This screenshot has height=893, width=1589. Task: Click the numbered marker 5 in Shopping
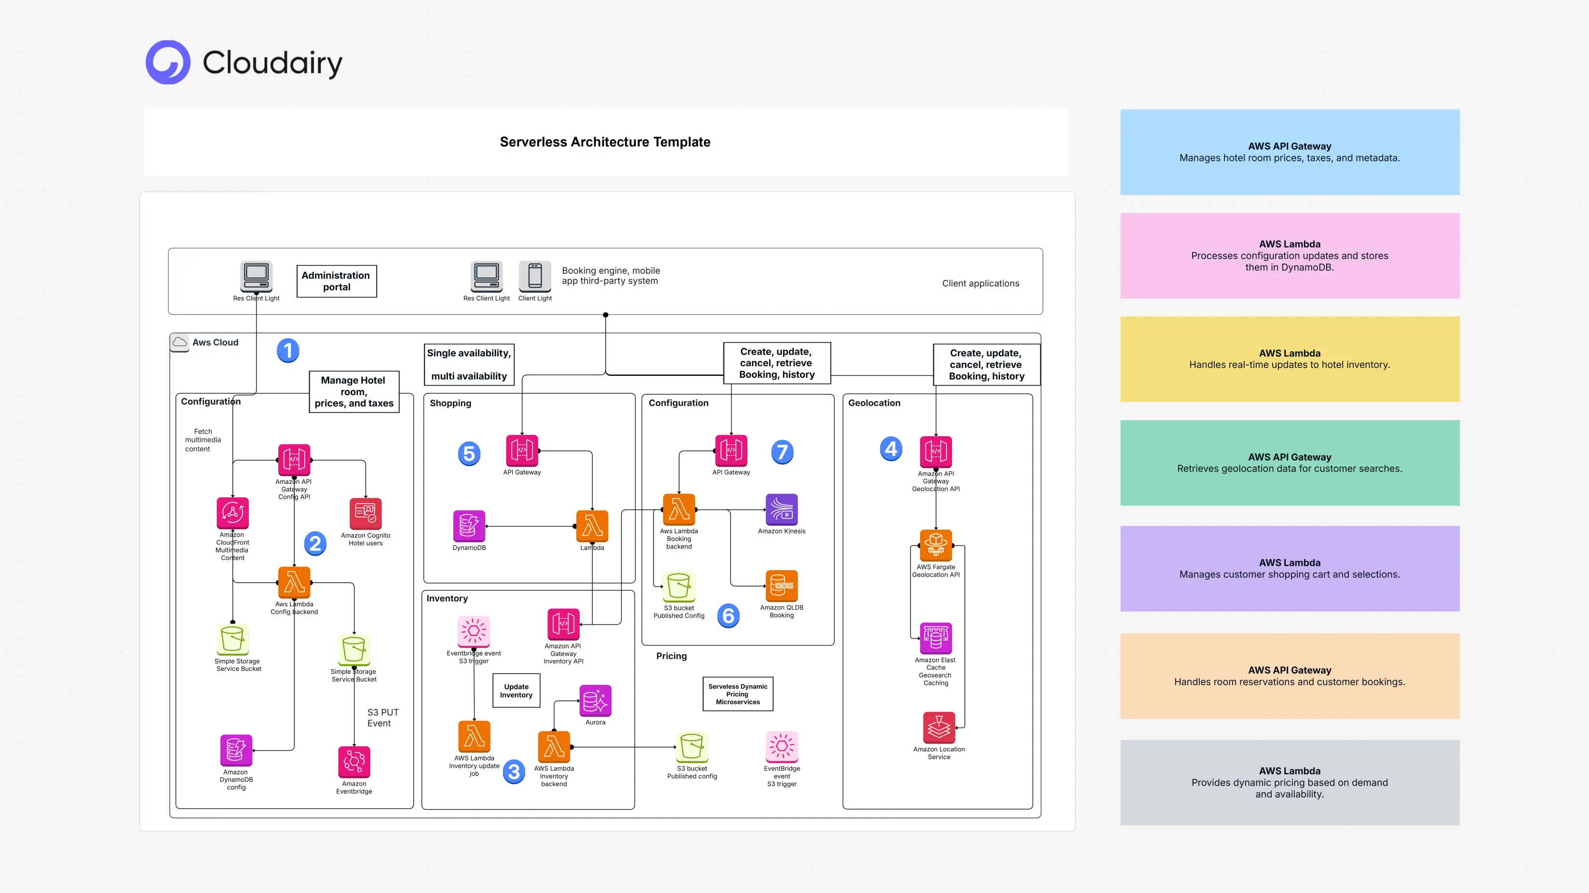click(x=469, y=453)
